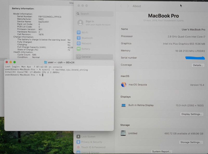Click Processor 2.8 GHz Quad-Core Intel Core i7
This screenshot has height=154, width=208.
coord(186,37)
